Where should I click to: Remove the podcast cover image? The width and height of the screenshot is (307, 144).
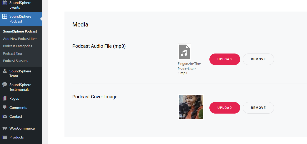pyautogui.click(x=258, y=108)
